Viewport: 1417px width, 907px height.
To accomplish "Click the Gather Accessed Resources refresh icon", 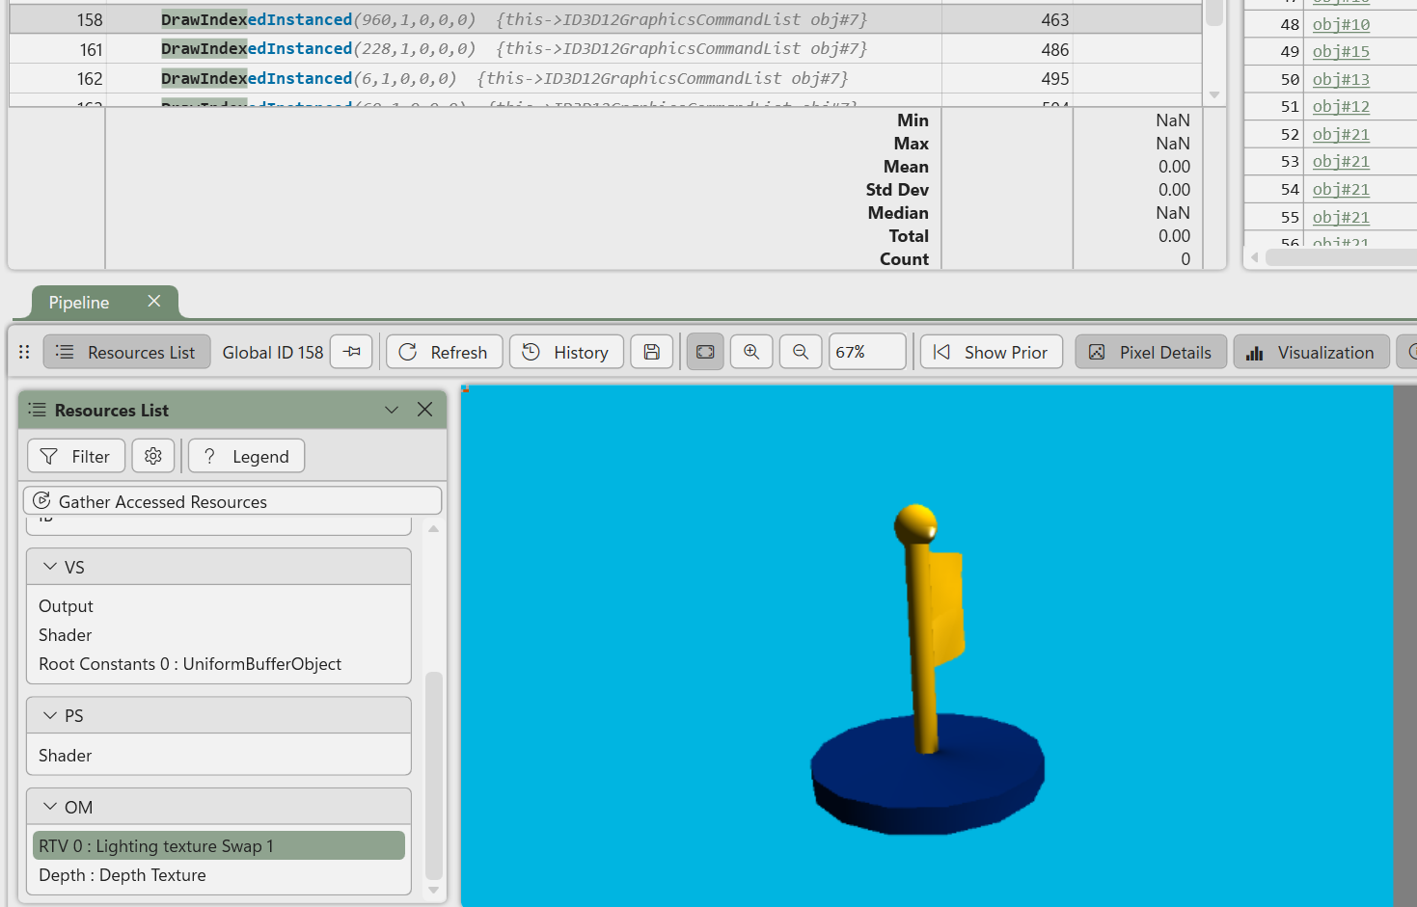I will (x=41, y=500).
